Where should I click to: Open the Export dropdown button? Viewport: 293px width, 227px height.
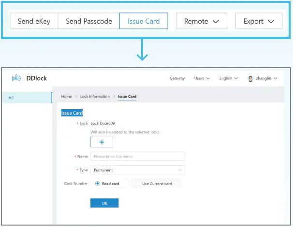[x=259, y=21]
